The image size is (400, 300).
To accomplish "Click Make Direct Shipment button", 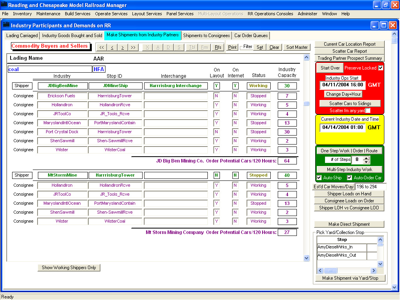I will [349, 224].
